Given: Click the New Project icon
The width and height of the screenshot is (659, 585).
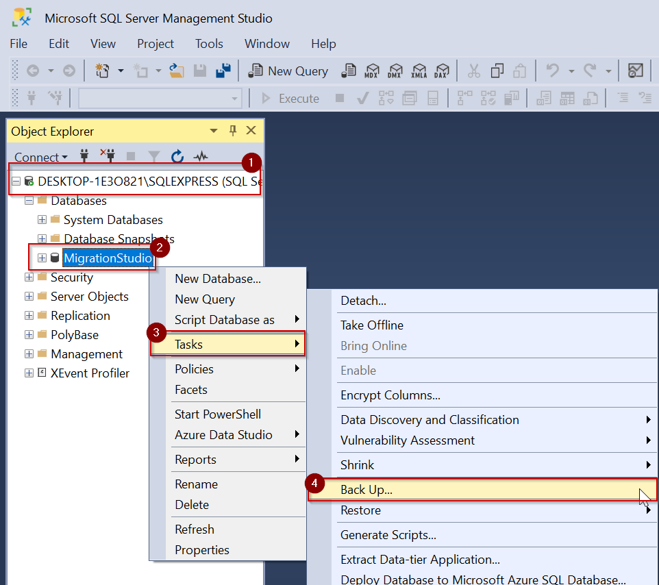Looking at the screenshot, I should [x=102, y=71].
